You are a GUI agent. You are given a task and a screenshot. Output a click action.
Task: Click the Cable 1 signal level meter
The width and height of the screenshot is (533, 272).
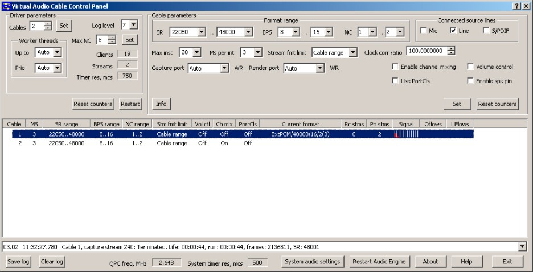pos(406,134)
